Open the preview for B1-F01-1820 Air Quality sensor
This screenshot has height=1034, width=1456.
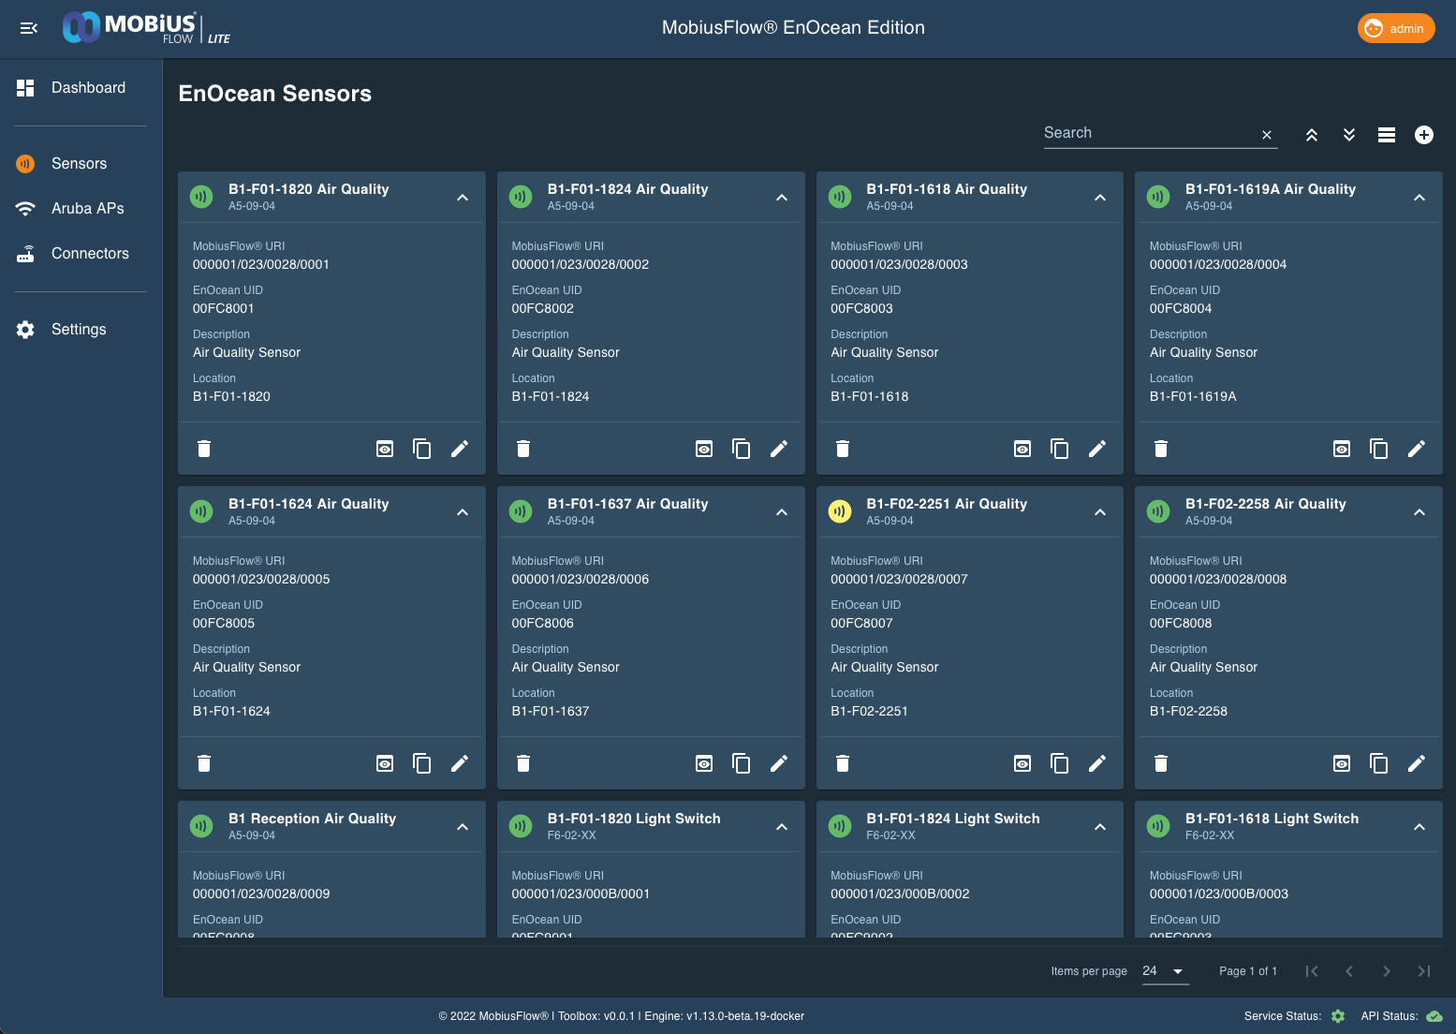pyautogui.click(x=385, y=449)
